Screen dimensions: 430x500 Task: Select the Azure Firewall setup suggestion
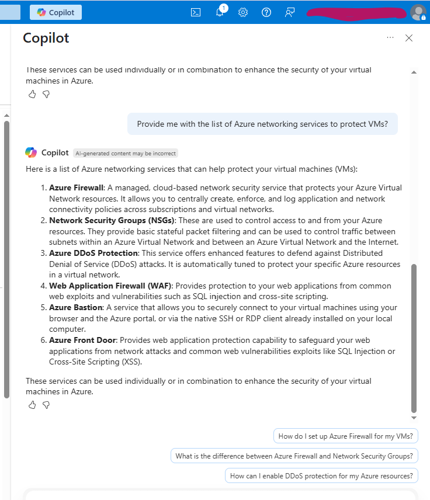click(x=346, y=436)
